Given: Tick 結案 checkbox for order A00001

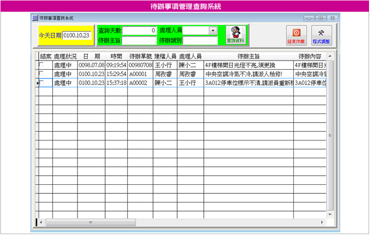Looking at the screenshot, I should (x=41, y=74).
